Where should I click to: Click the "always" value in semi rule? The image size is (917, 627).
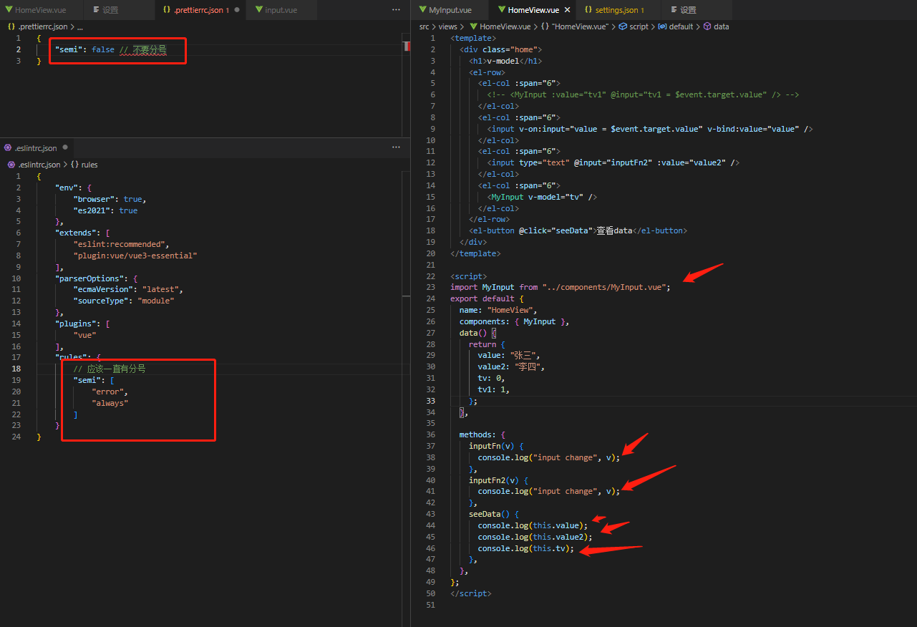(110, 403)
